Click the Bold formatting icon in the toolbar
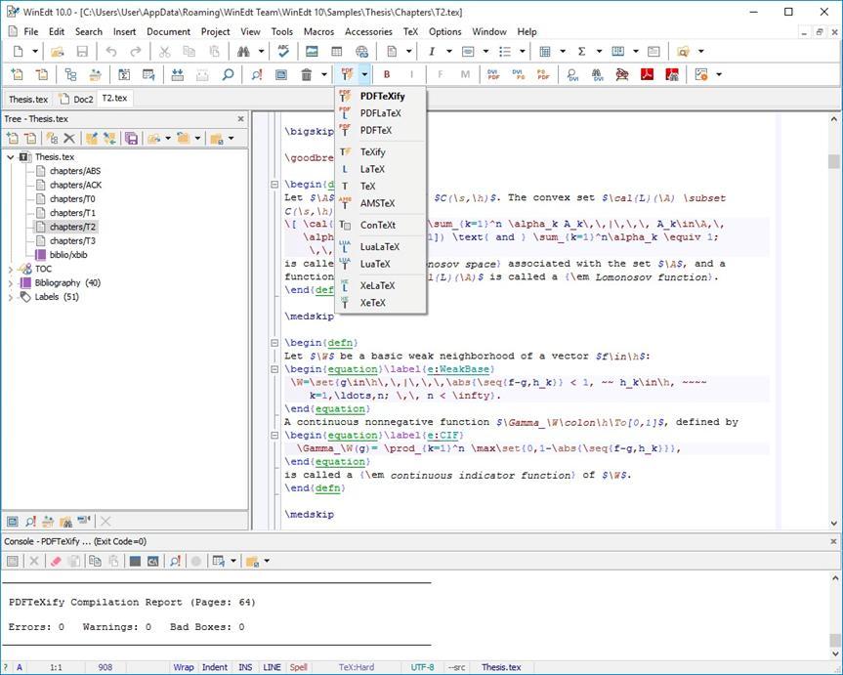Viewport: 843px width, 675px height. point(386,74)
